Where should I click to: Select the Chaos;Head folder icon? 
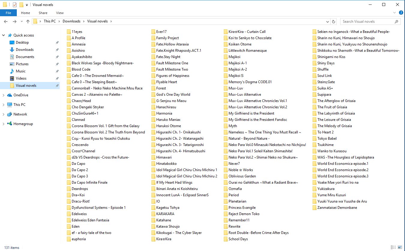[69, 101]
